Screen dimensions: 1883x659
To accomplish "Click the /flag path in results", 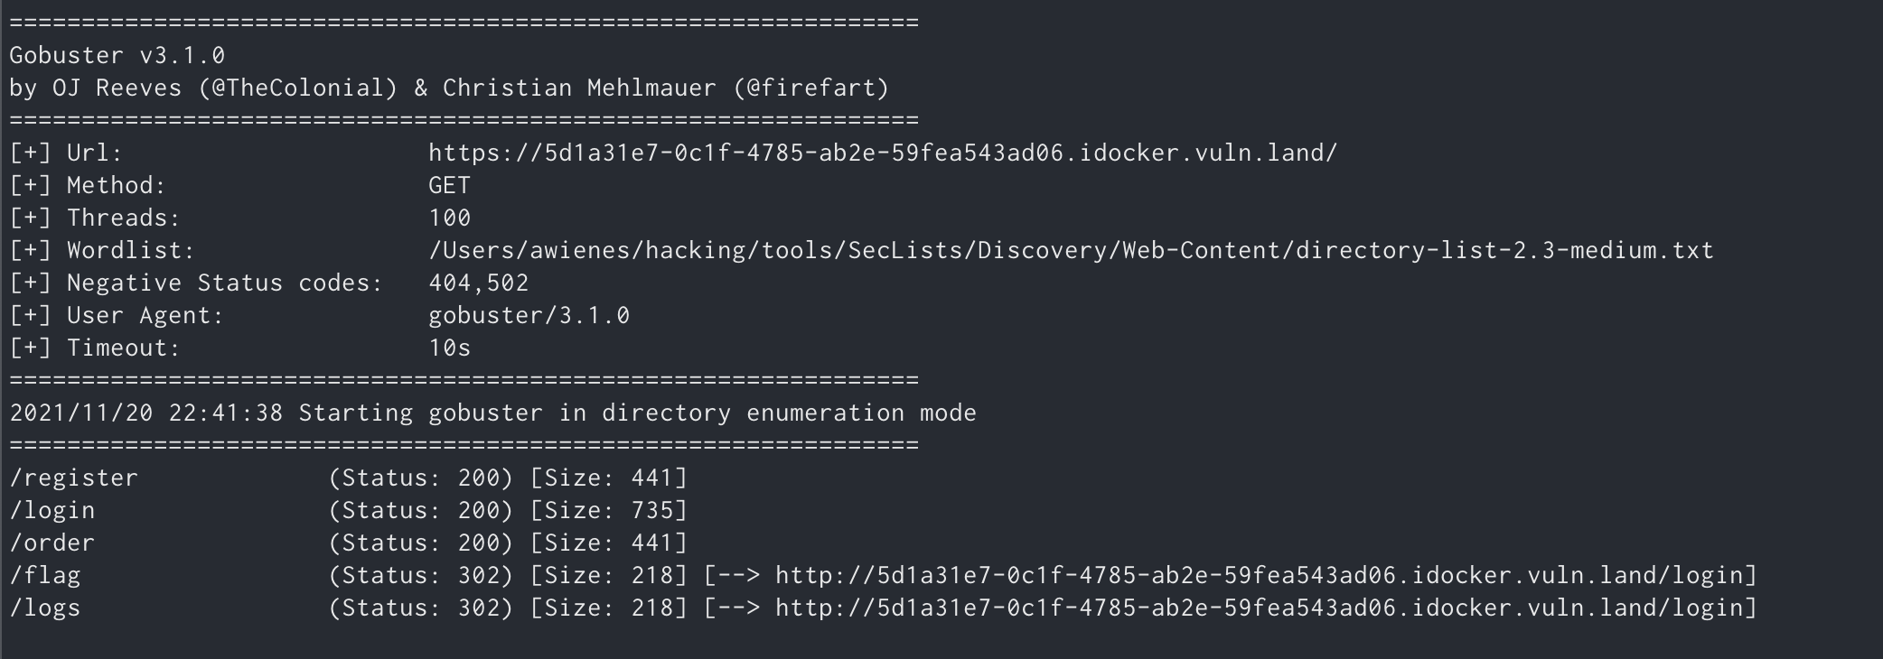I will point(44,575).
